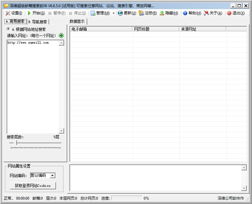Sort by the 电子邮箱 column header
The image size is (252, 204).
[x=101, y=29]
